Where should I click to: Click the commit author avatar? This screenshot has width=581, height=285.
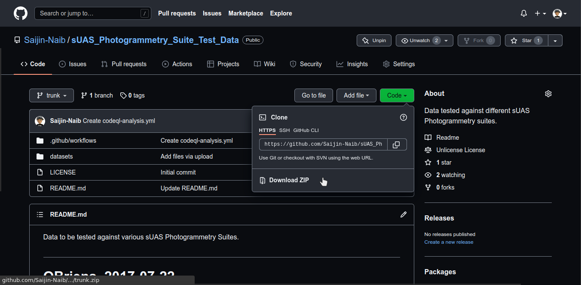pos(40,121)
